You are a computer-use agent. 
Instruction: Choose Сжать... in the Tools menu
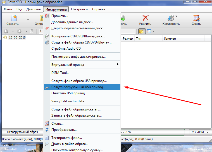[x=82, y=124]
